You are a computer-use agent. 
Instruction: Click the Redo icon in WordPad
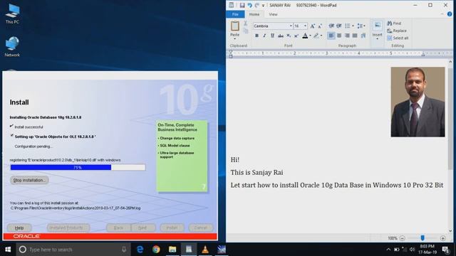coord(256,5)
